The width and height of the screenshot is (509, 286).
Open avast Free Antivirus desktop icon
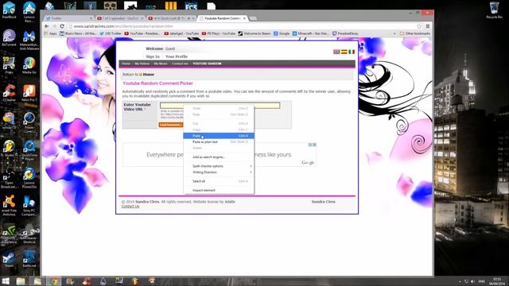click(9, 206)
